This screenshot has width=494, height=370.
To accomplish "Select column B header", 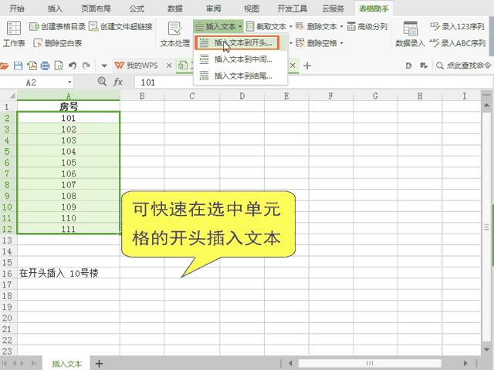I will 142,96.
